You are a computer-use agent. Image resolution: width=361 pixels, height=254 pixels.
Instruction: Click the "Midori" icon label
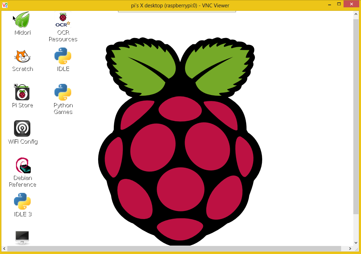tap(23, 32)
